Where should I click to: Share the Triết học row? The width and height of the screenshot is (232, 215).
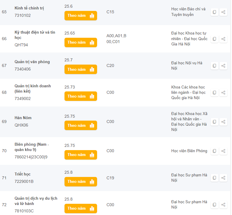point(223,178)
